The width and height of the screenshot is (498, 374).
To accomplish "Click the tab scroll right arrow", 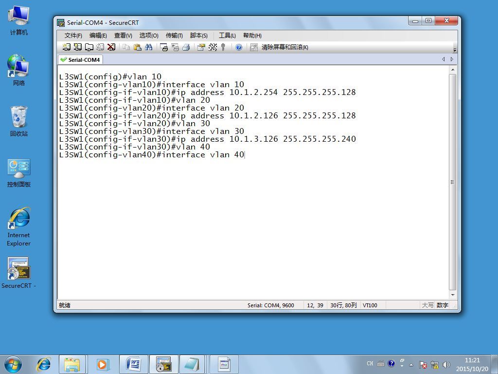I will (x=452, y=59).
